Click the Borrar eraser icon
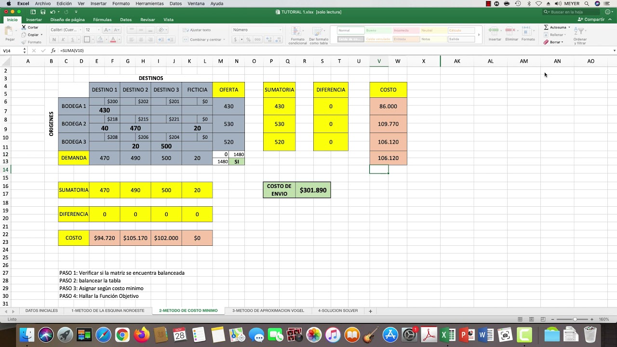617x347 pixels. point(546,42)
